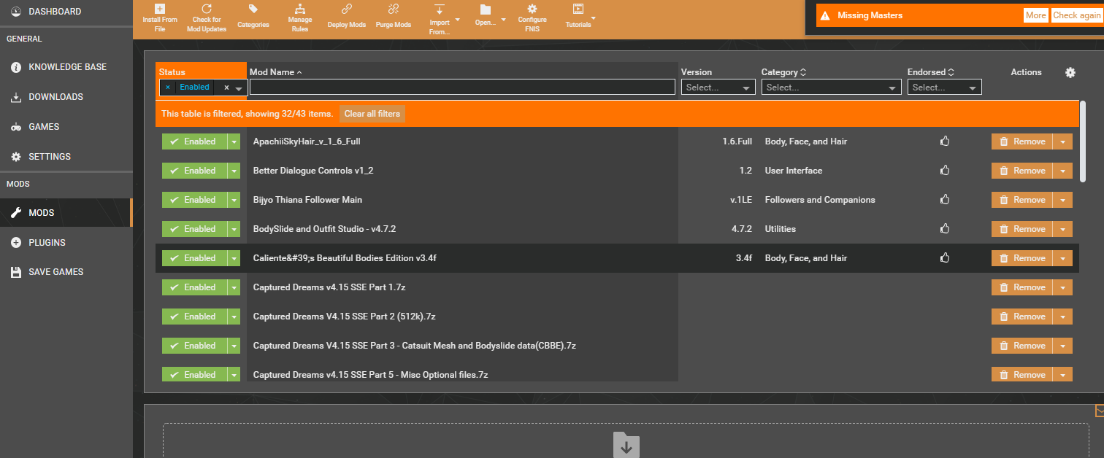Expand status options for Better Dialogue Controls
The image size is (1104, 458).
pos(234,171)
